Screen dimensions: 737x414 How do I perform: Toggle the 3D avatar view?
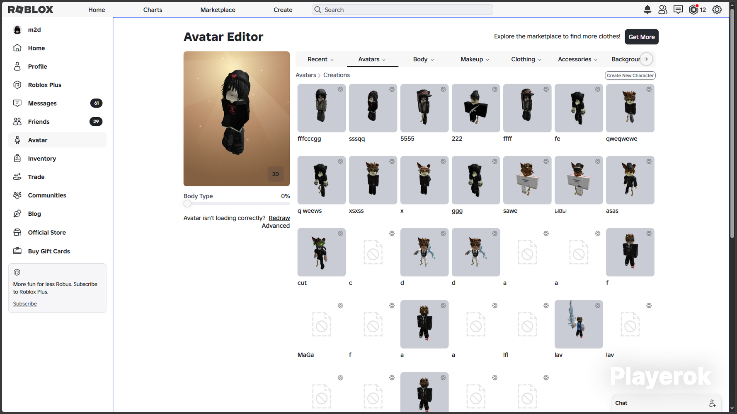pyautogui.click(x=276, y=174)
